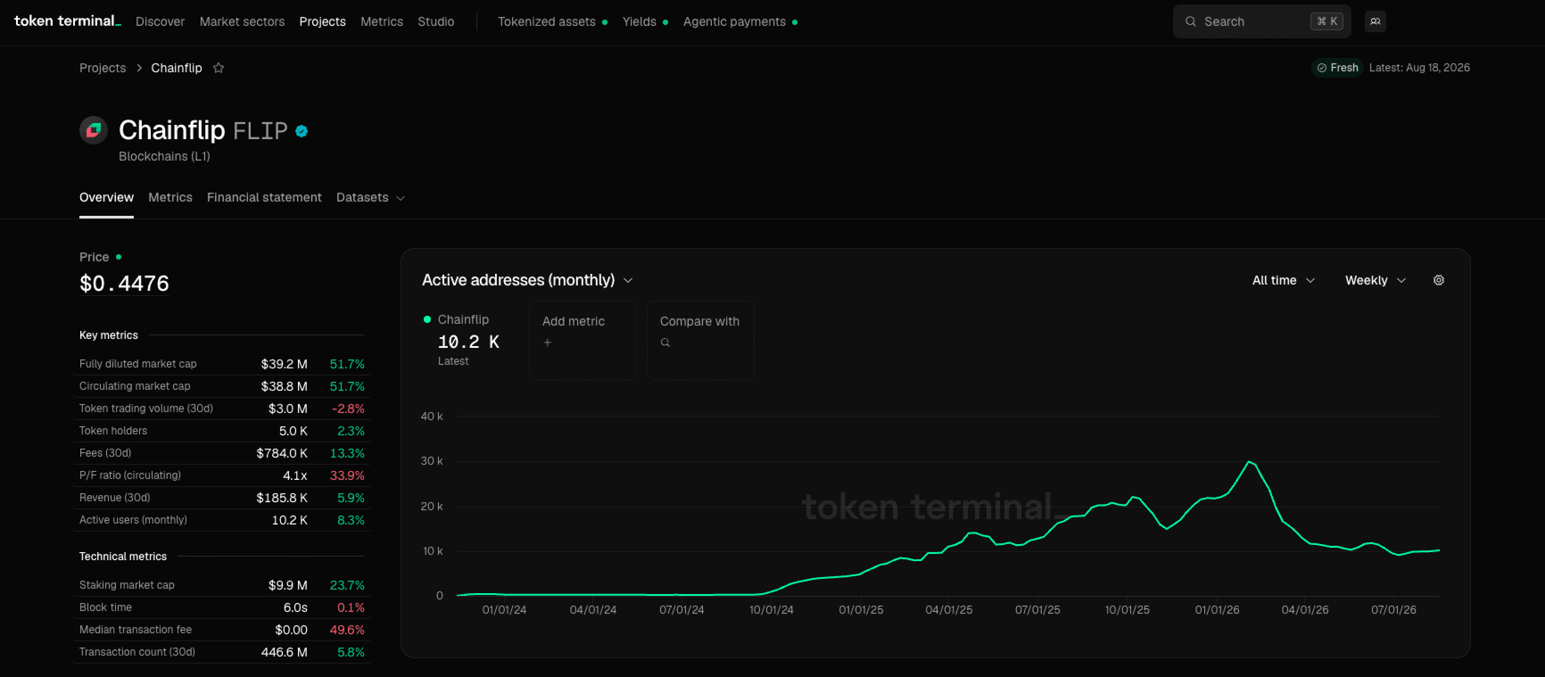Click the breadcrumb chevron after Projects

(139, 68)
